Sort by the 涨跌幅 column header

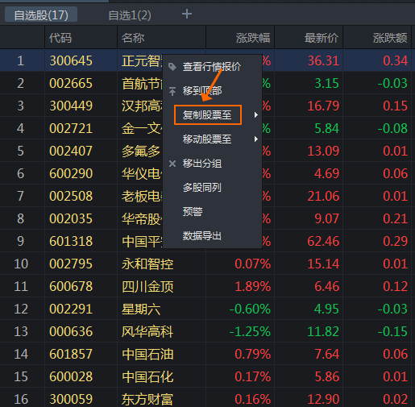pos(253,38)
